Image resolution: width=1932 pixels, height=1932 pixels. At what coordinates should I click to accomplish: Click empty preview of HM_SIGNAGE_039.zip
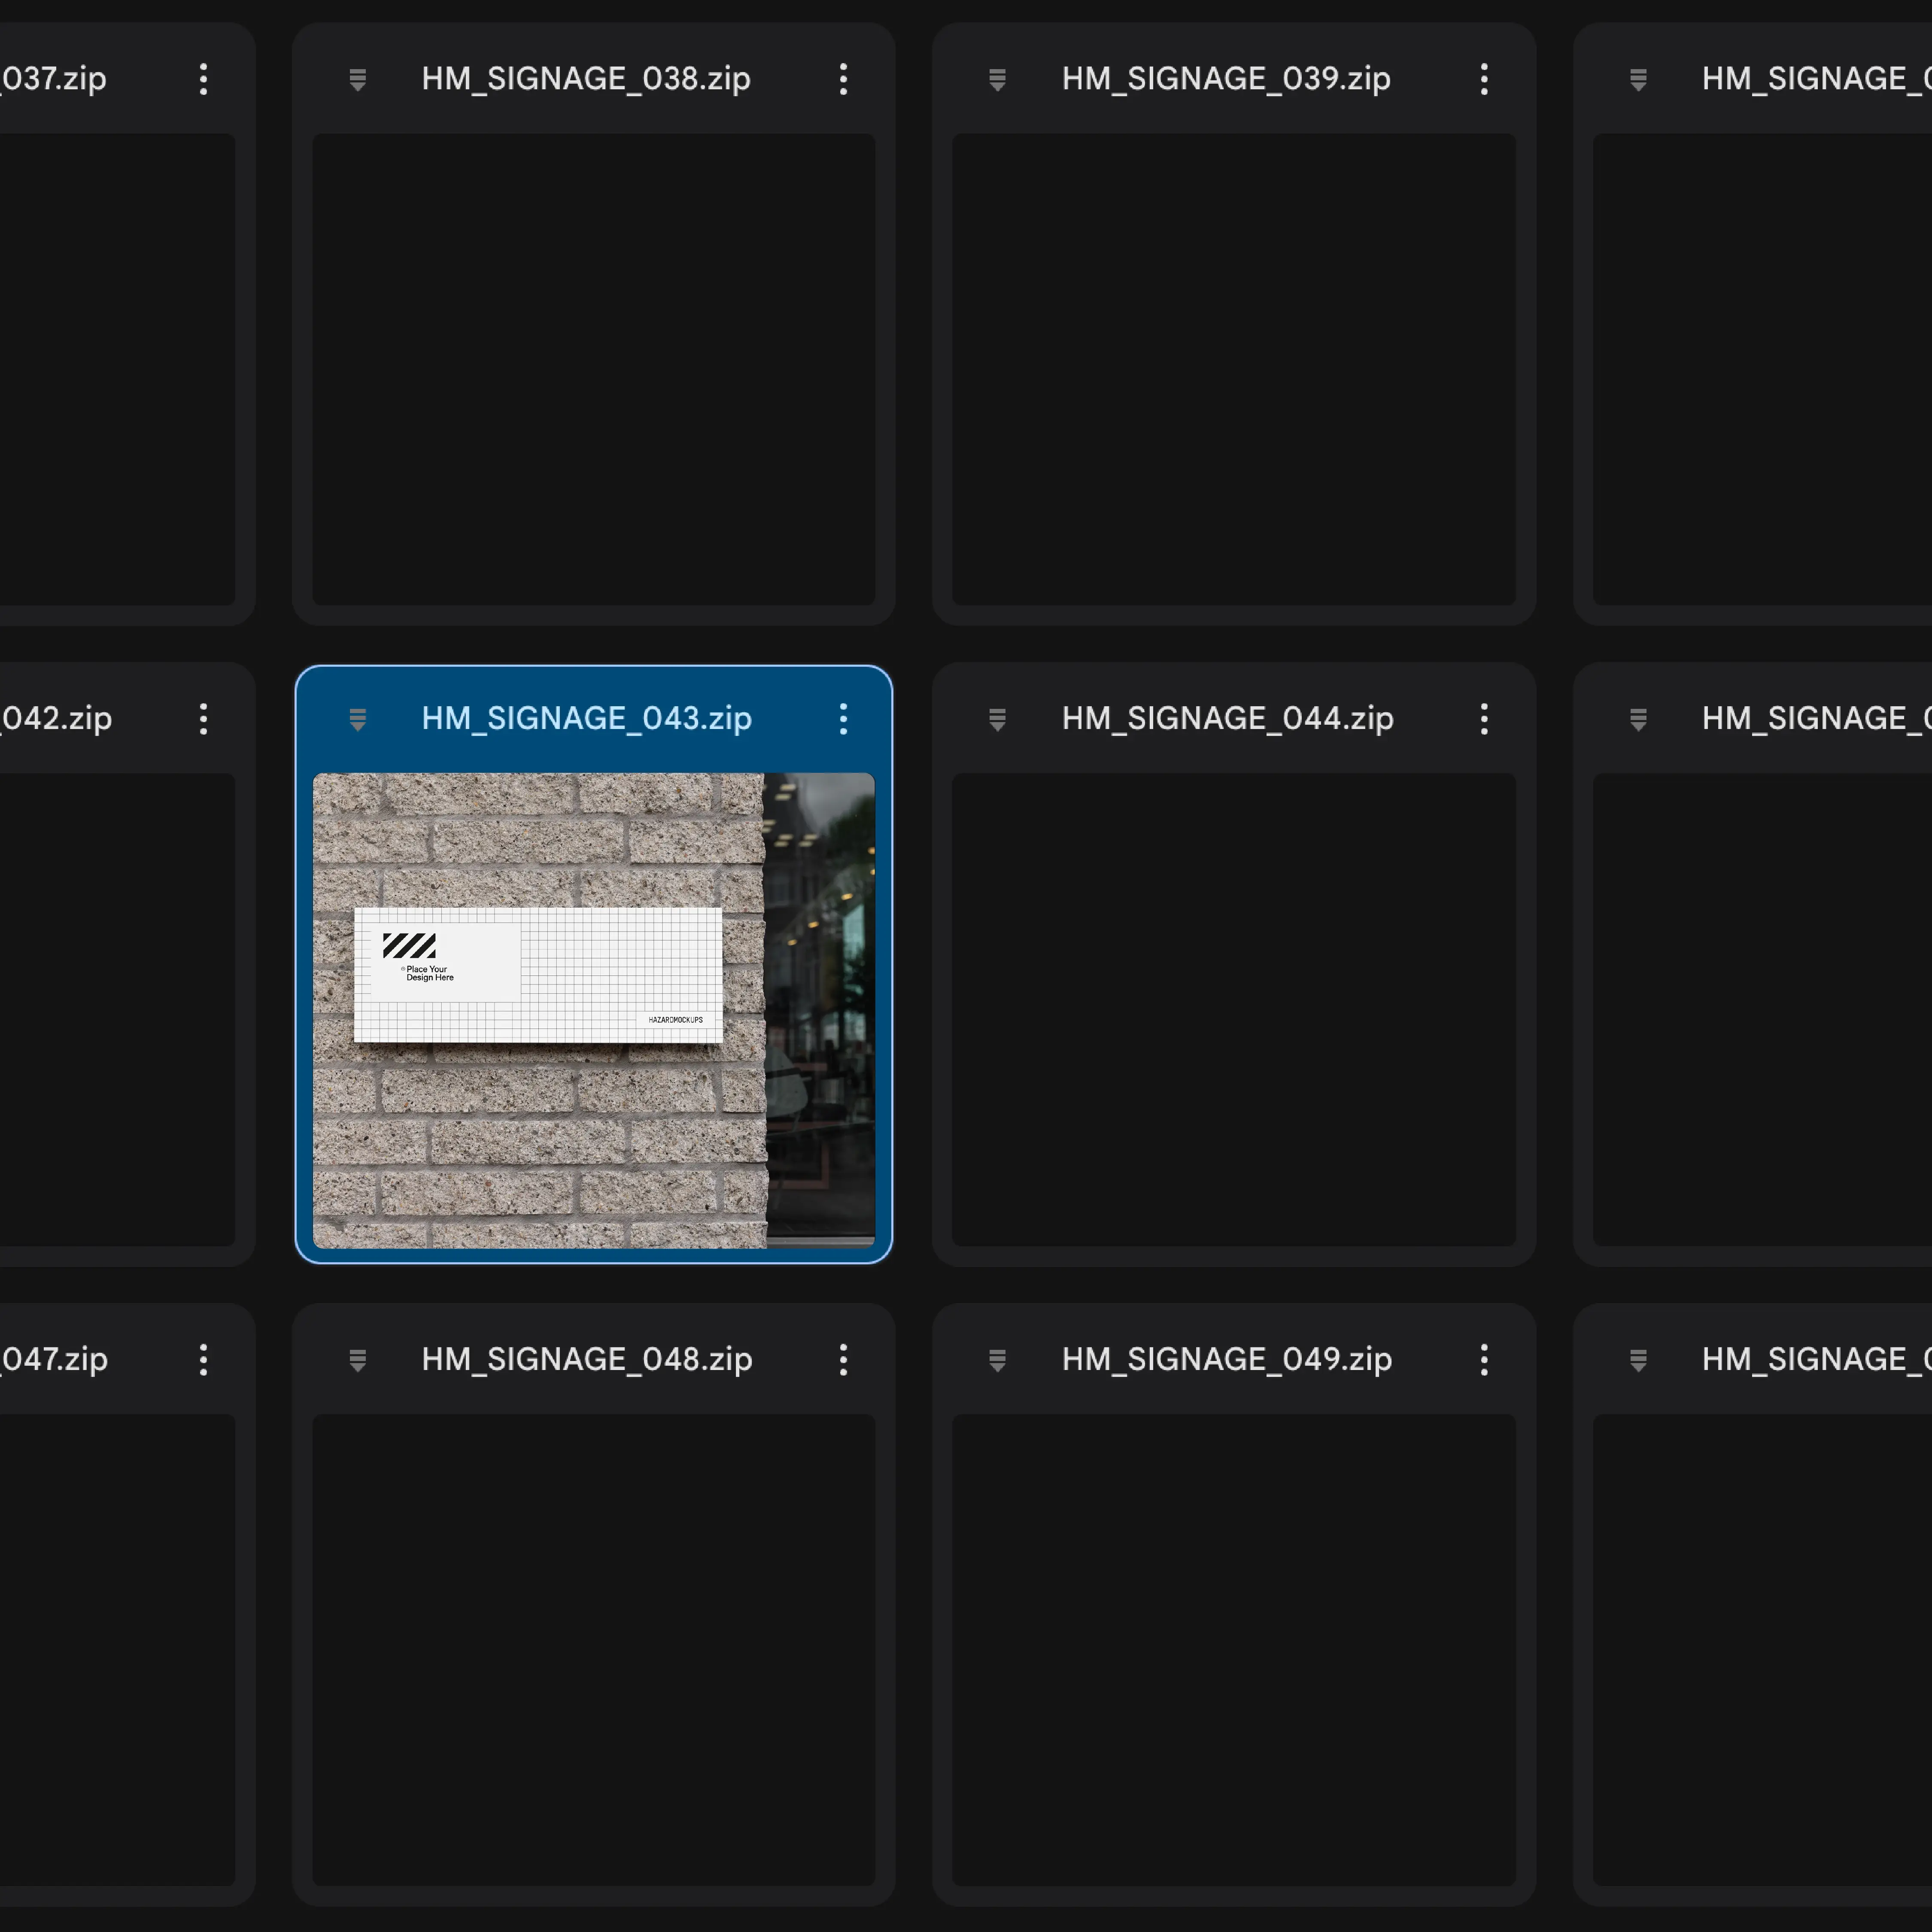coord(1233,369)
